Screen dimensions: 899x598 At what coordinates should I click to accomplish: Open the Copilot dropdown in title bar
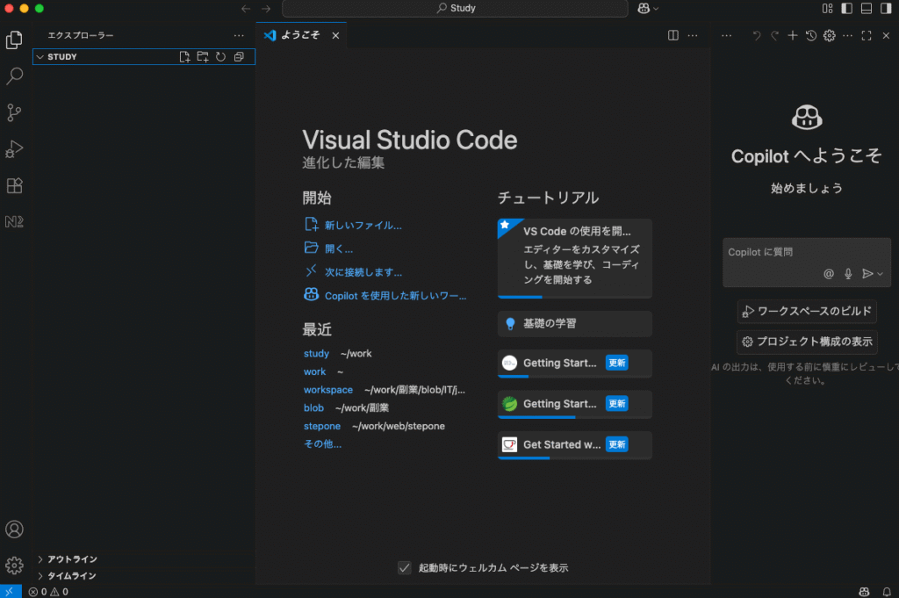pyautogui.click(x=648, y=9)
